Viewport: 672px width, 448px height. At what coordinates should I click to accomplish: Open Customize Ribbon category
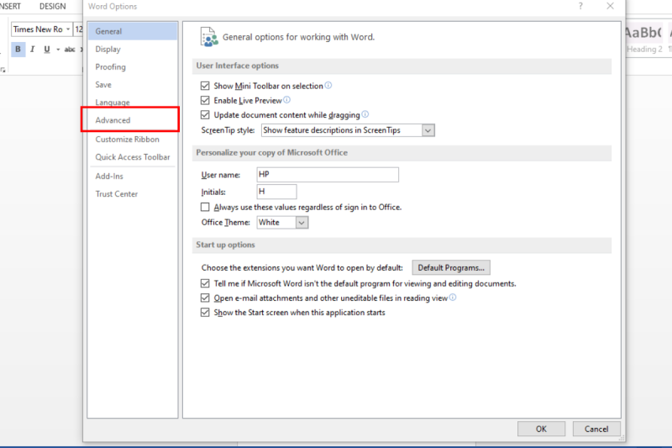[133, 140]
